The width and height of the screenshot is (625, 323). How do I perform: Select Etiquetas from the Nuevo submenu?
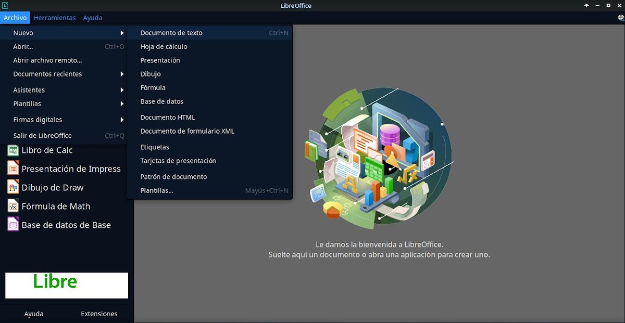point(155,147)
